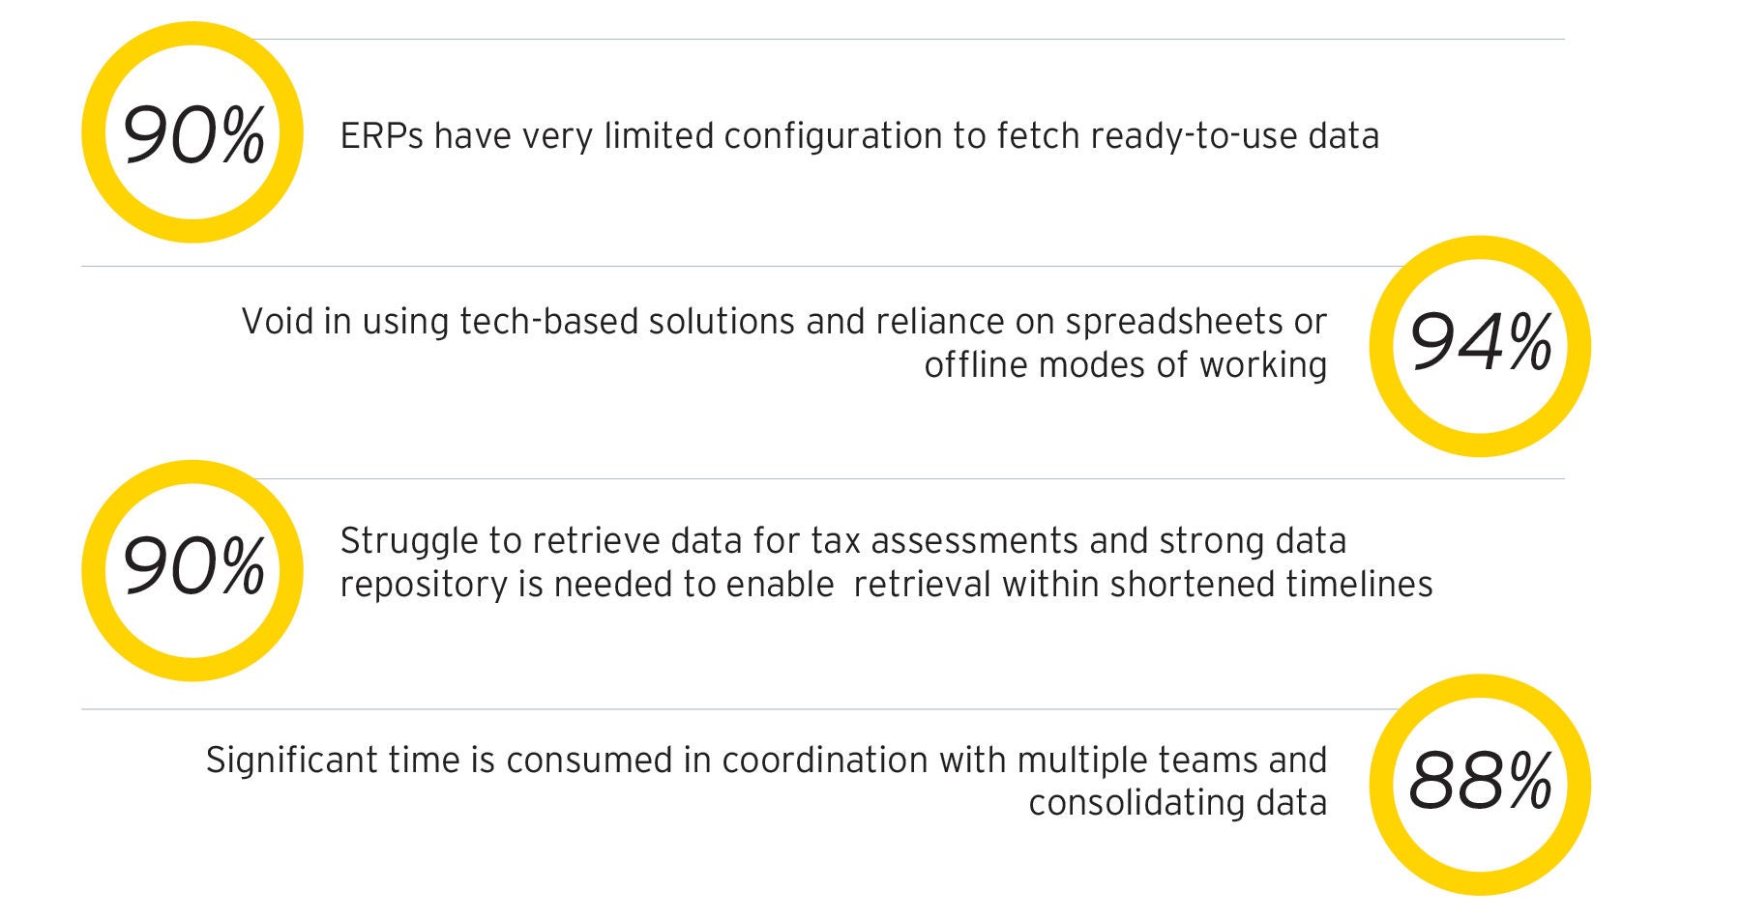Click the "consolidating data" line

click(1177, 802)
